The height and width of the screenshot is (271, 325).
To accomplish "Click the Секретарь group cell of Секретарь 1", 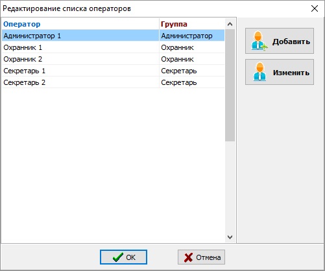I will coord(192,71).
